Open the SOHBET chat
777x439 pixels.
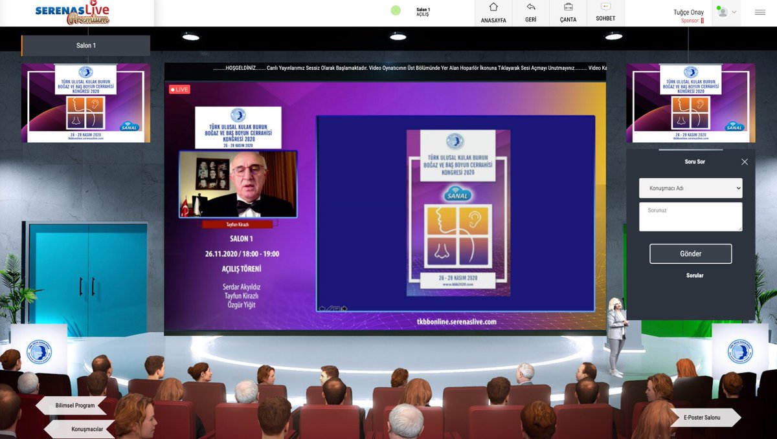click(605, 13)
